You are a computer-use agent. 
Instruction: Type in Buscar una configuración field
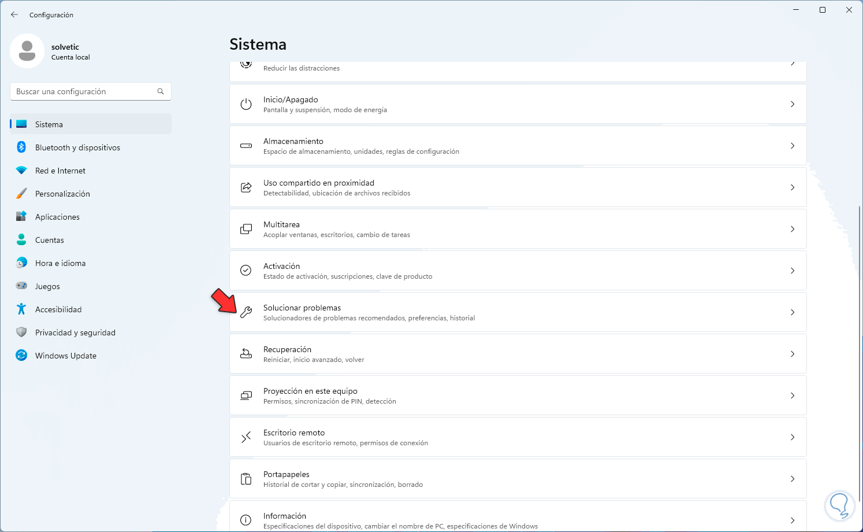point(84,91)
